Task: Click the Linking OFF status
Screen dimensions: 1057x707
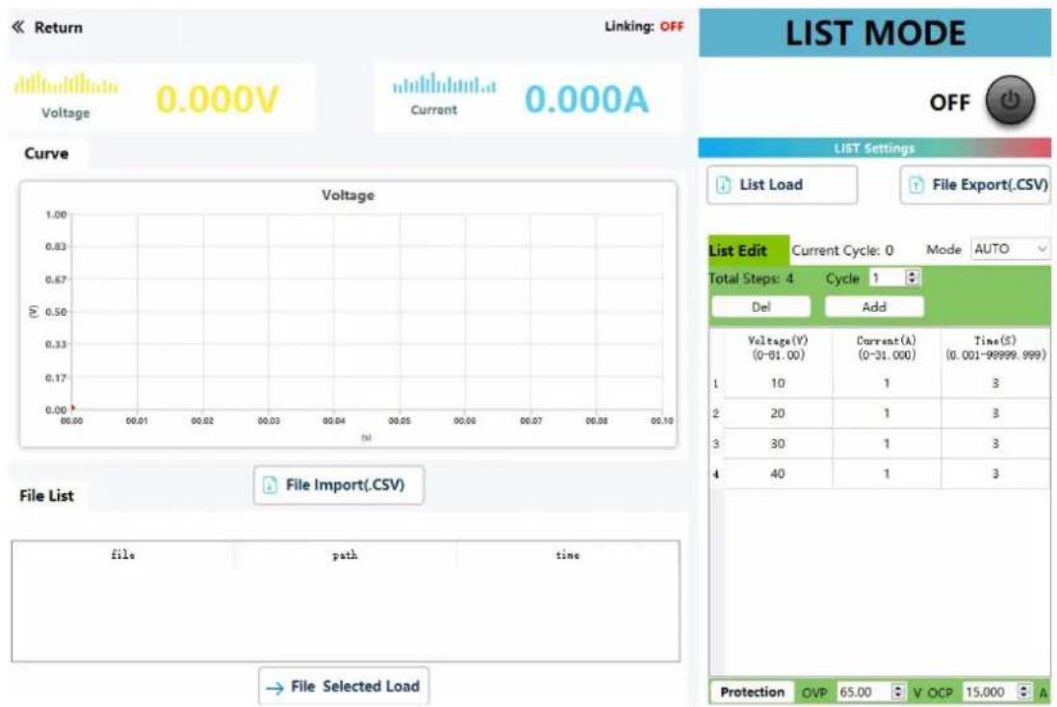Action: pyautogui.click(x=644, y=26)
